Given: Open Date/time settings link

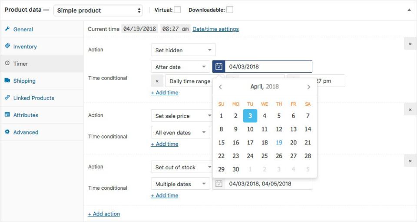Looking at the screenshot, I should [215, 29].
